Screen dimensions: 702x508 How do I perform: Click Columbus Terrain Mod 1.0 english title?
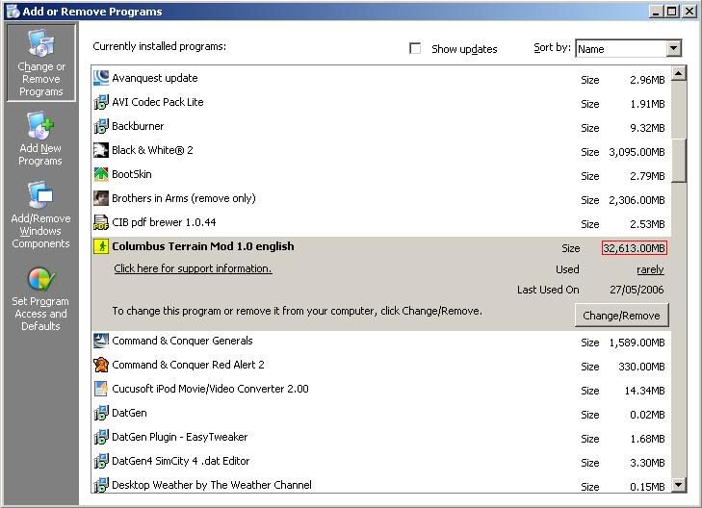point(203,246)
